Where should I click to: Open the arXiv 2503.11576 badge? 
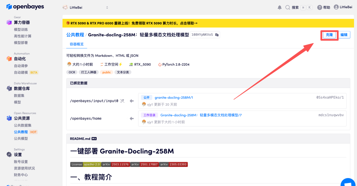(115, 165)
